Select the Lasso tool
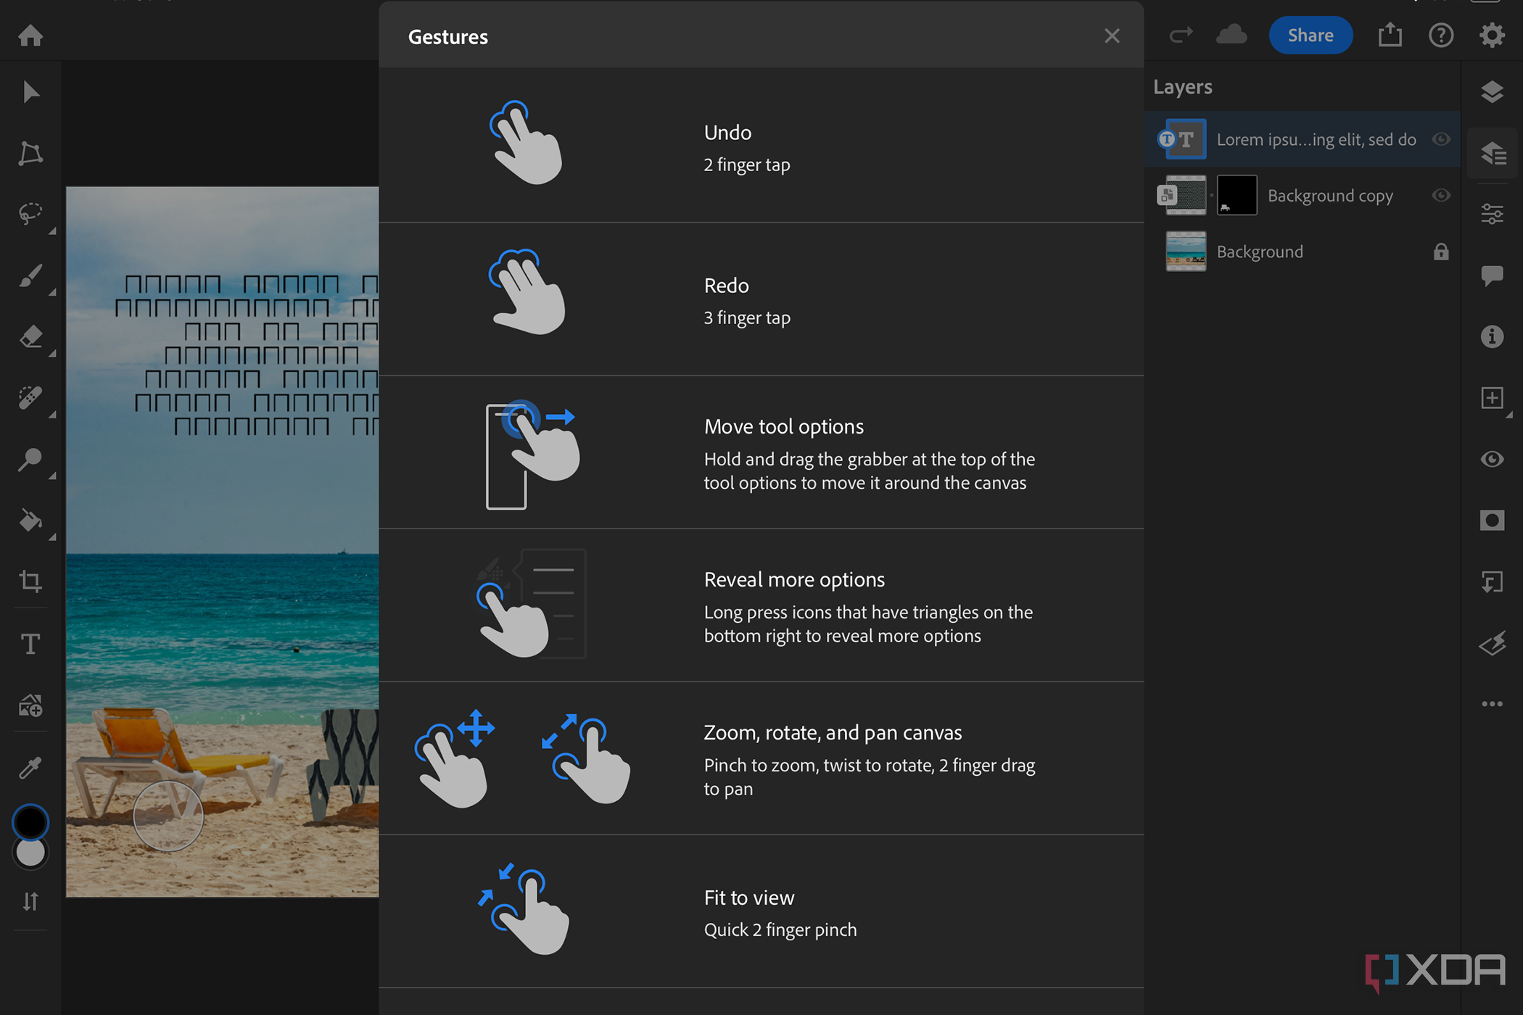Viewport: 1523px width, 1015px height. tap(30, 214)
